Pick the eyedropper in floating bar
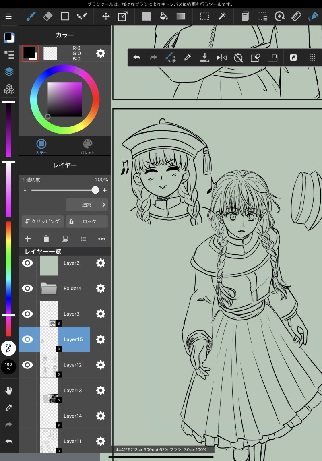Screen dimensions: 322x461 [187, 57]
